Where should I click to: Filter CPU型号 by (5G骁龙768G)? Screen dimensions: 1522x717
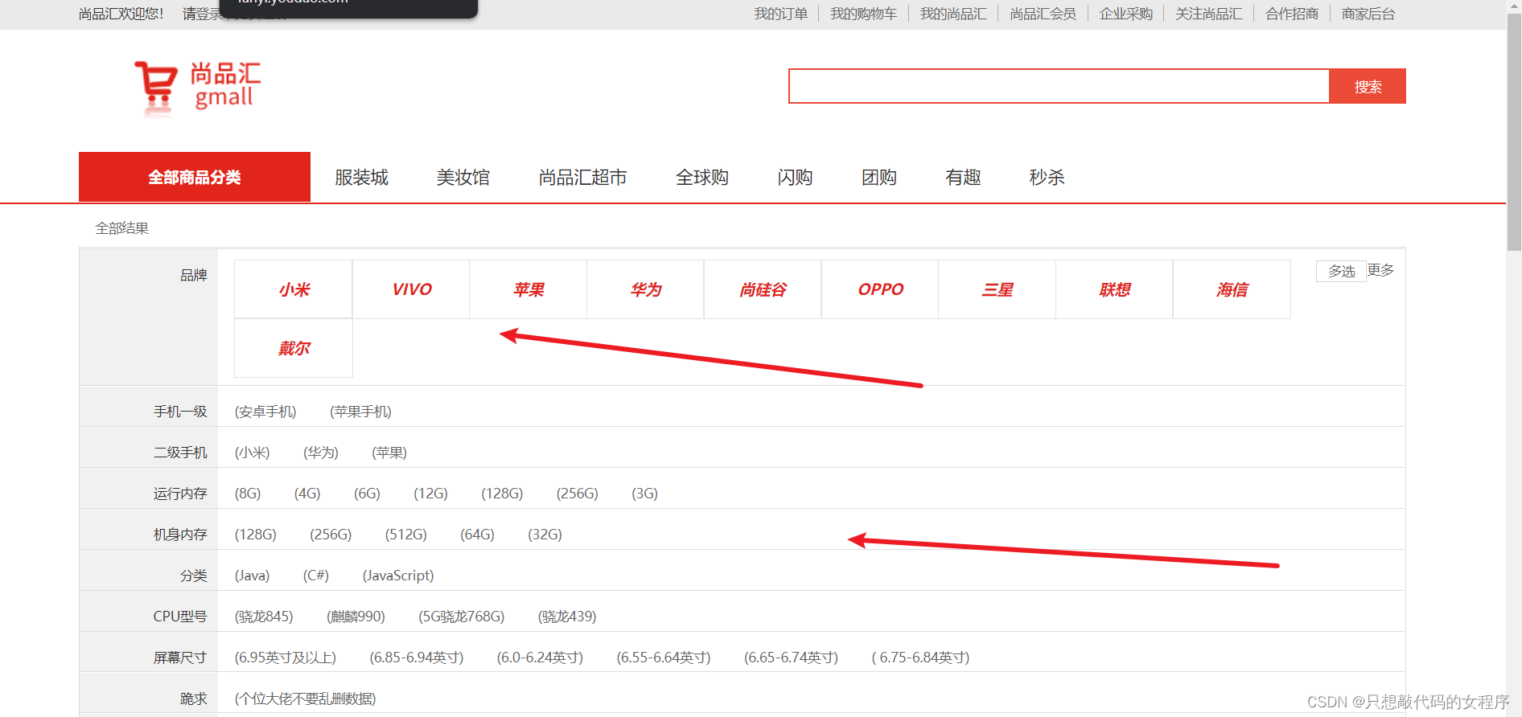point(461,617)
